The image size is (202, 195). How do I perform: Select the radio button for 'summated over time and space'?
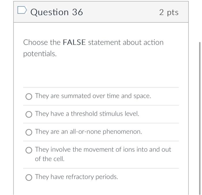[x=29, y=96]
